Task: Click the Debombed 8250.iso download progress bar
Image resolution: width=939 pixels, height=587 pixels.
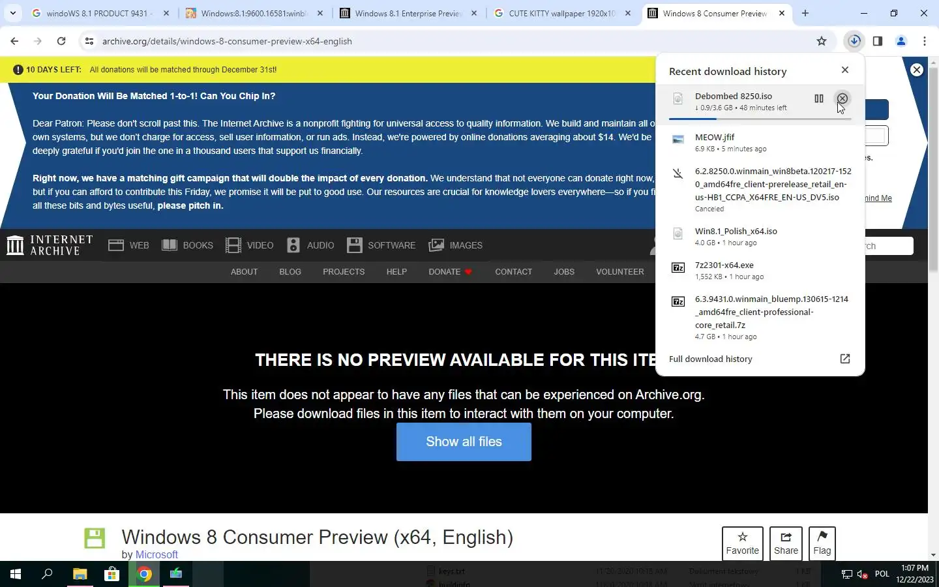Action: click(x=760, y=119)
